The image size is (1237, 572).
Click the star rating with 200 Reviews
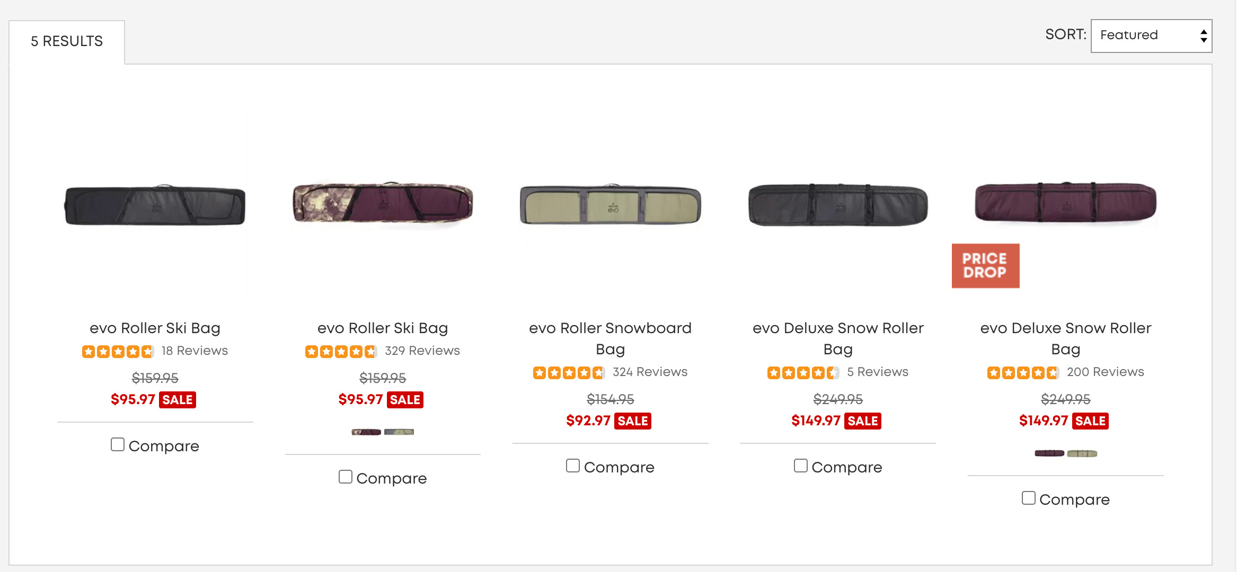click(1023, 372)
